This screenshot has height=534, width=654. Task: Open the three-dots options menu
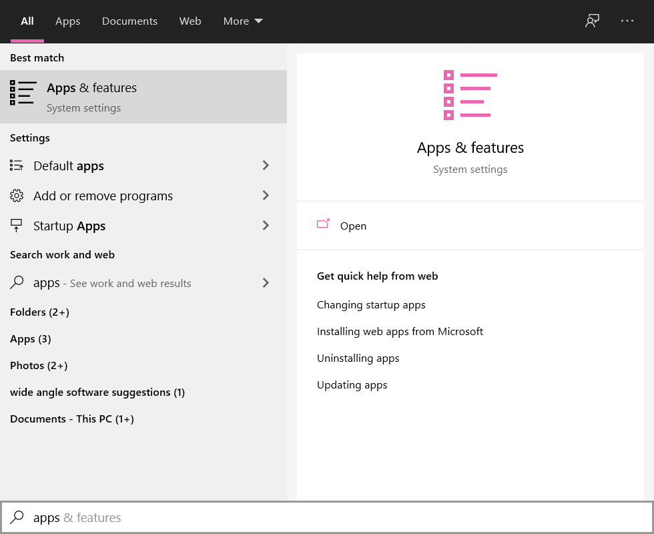[627, 21]
